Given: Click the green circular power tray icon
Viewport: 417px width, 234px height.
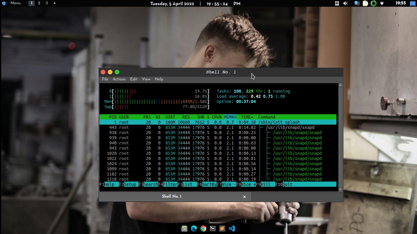Looking at the screenshot, I should 374,3.
